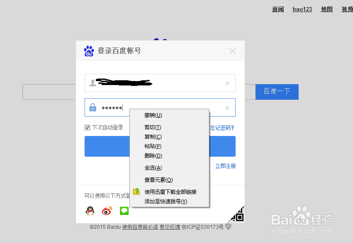Viewport: 353px width, 243px height.
Task: Focus the password input field
Action: pos(160,107)
